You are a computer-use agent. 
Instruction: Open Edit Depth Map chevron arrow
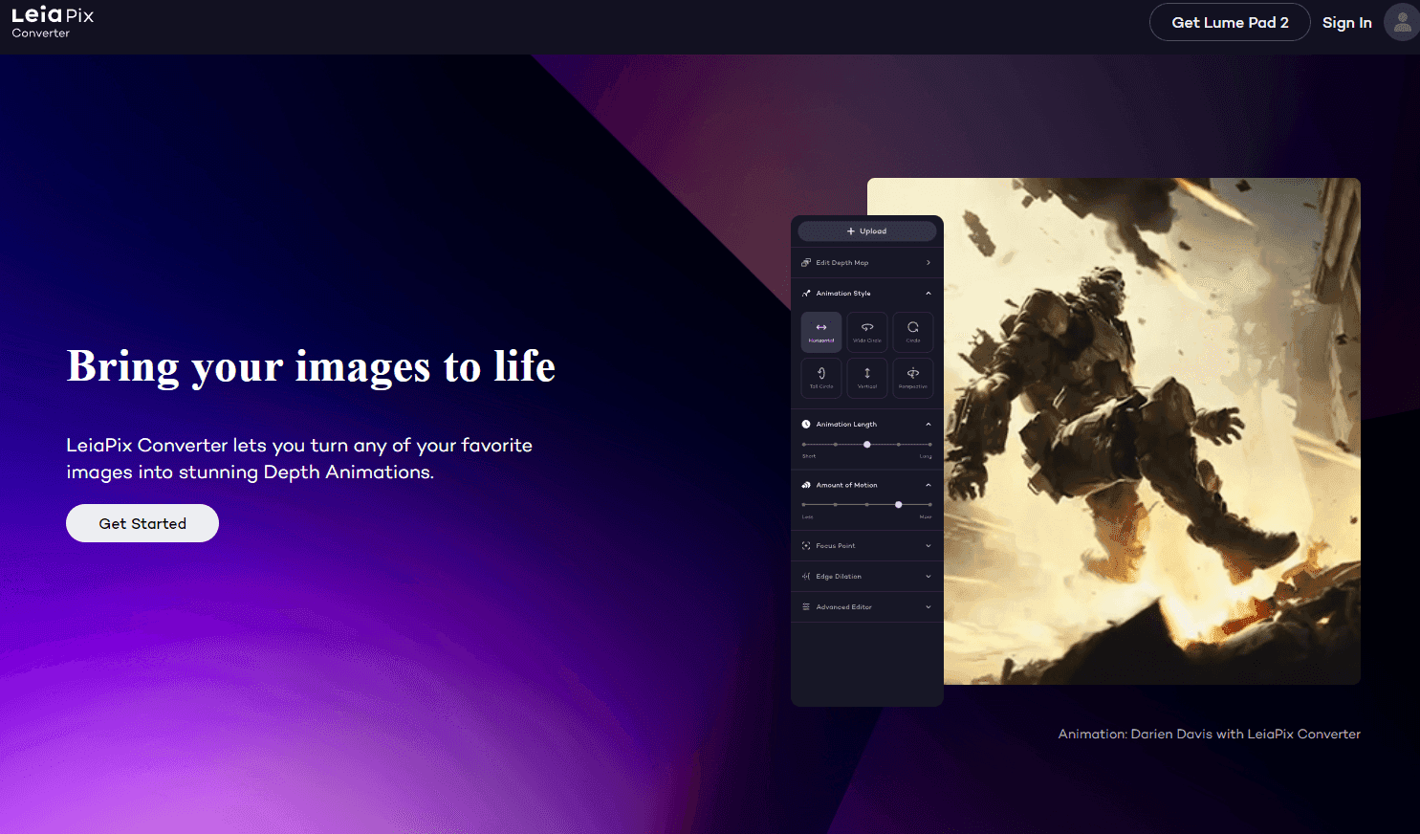(x=928, y=262)
